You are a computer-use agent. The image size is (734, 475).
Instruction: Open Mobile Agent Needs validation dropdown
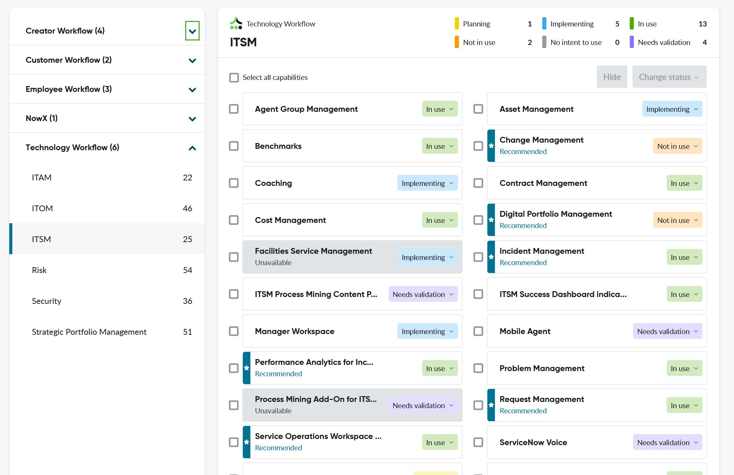(667, 331)
